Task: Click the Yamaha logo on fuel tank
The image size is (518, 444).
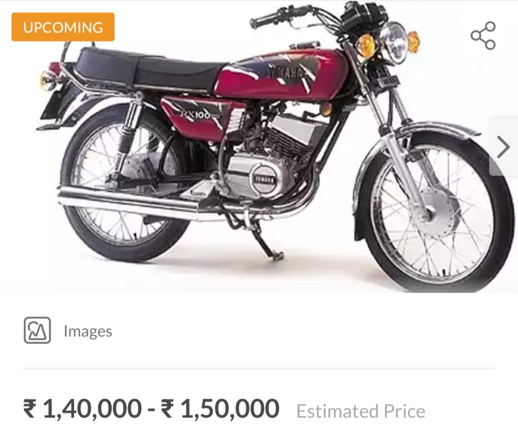Action: (x=286, y=73)
